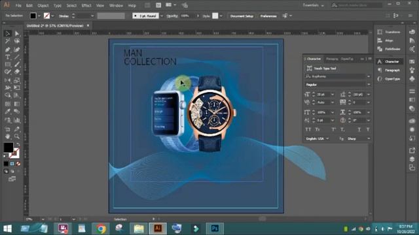This screenshot has height=235, width=419.
Task: Select the Column Graph tool
Action: point(17,120)
